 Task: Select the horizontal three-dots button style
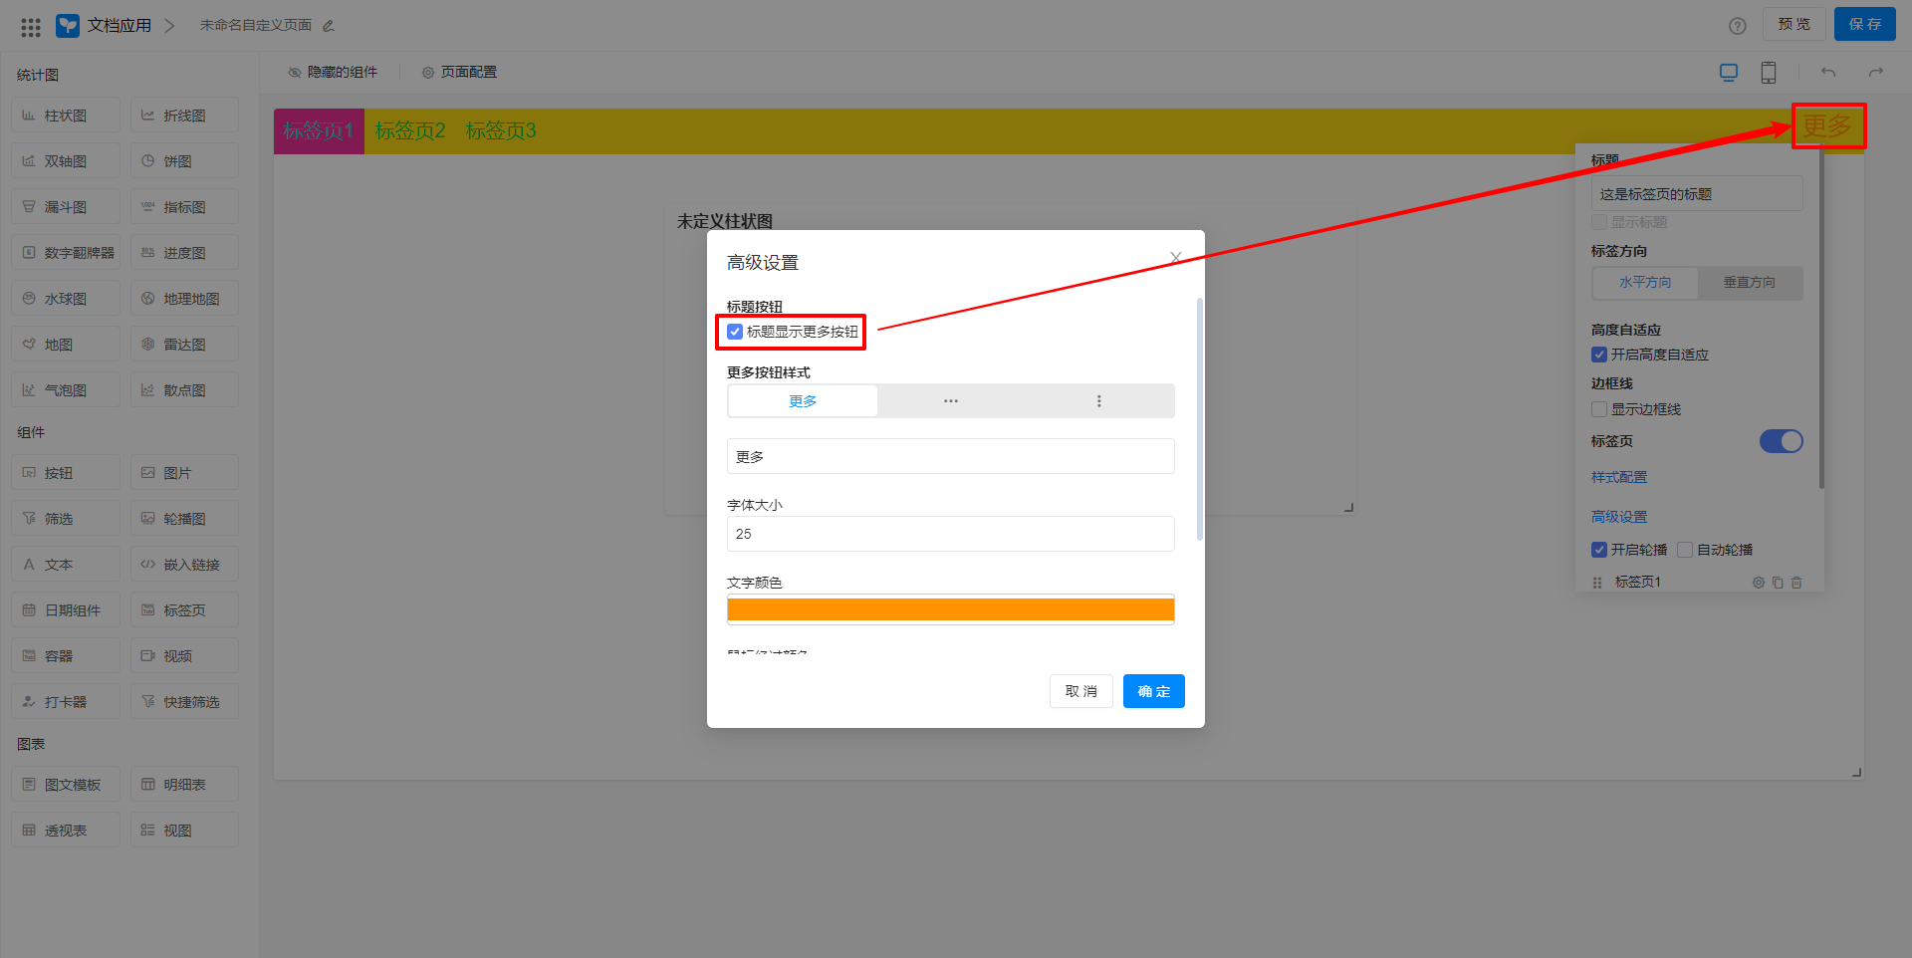(x=951, y=401)
